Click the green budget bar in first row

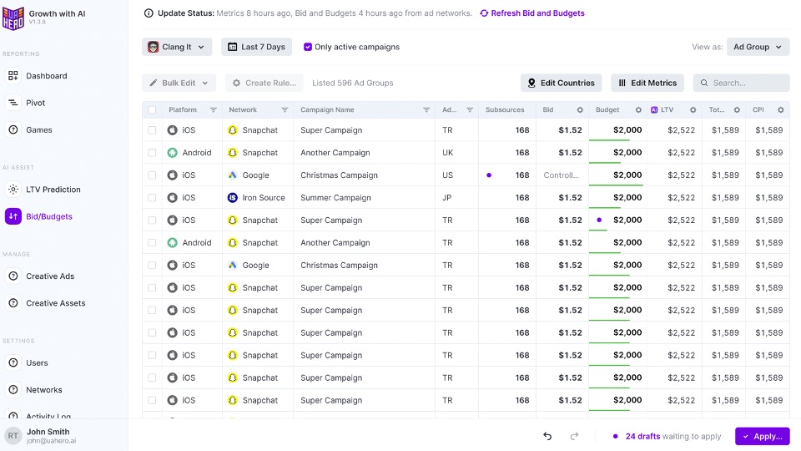pyautogui.click(x=609, y=140)
